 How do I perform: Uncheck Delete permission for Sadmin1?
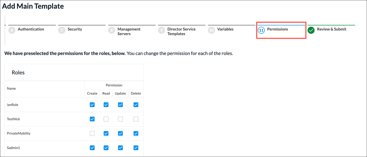136,148
